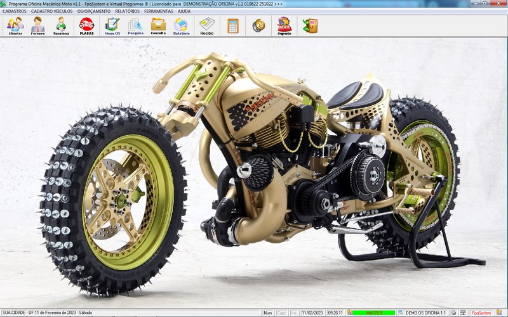Click the gold coin toolbar icon
The height and width of the screenshot is (317, 508).
click(x=258, y=25)
